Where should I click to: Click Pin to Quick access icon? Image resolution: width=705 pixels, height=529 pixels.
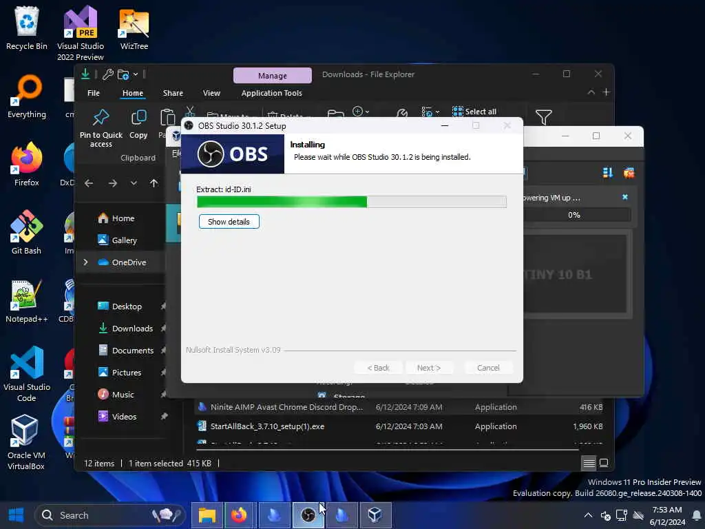[101, 128]
